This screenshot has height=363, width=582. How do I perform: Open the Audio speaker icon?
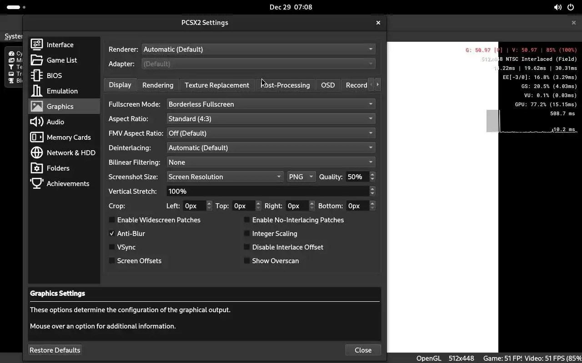[37, 122]
